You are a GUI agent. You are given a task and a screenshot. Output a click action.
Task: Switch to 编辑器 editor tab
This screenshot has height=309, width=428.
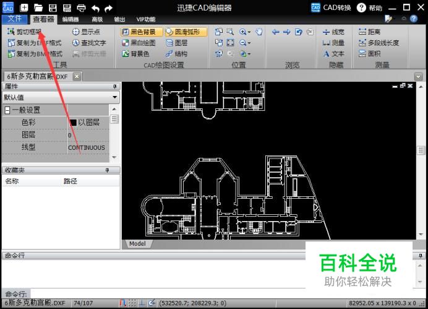(x=71, y=19)
